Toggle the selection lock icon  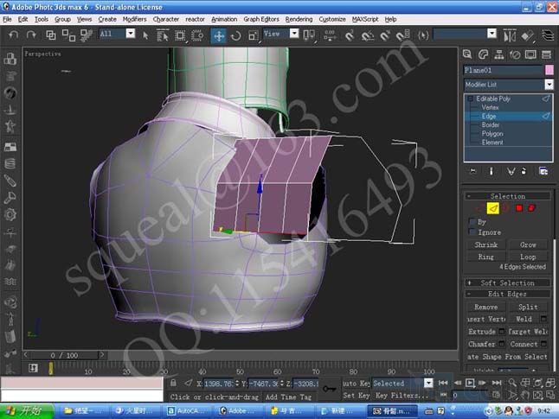(173, 383)
